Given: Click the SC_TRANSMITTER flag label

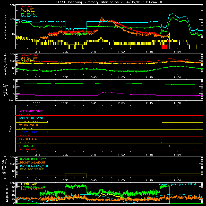Looking at the screenshot, I should (x=30, y=125).
